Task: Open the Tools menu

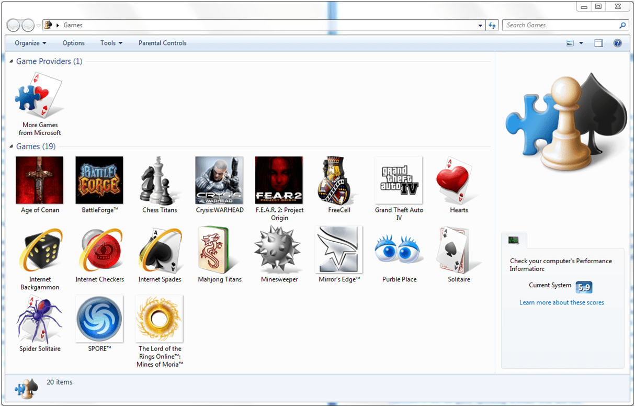Action: click(x=111, y=43)
